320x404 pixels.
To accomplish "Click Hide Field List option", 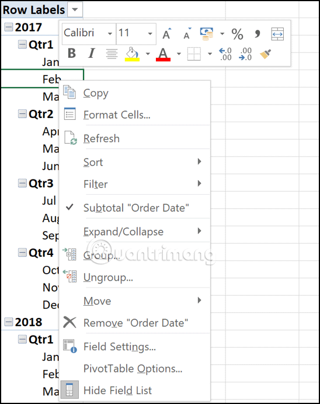I will [135, 390].
